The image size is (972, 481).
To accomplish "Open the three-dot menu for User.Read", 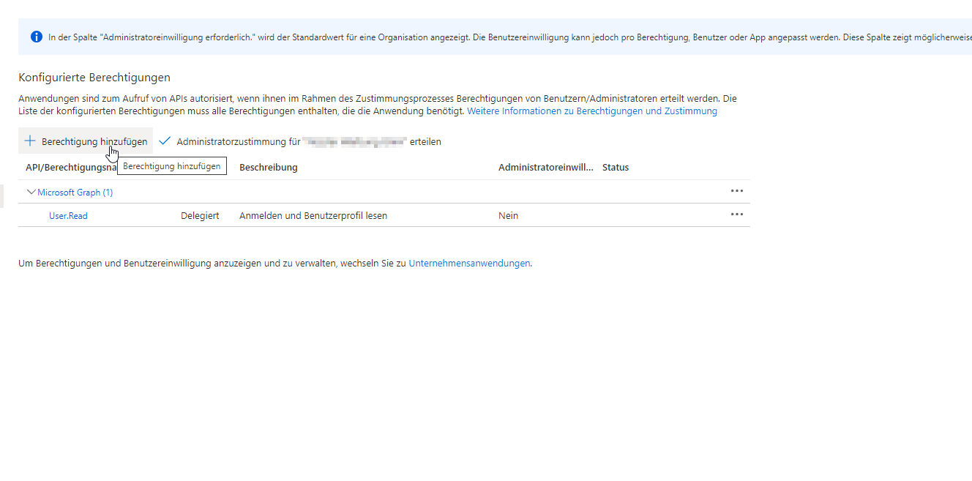I will click(x=736, y=215).
